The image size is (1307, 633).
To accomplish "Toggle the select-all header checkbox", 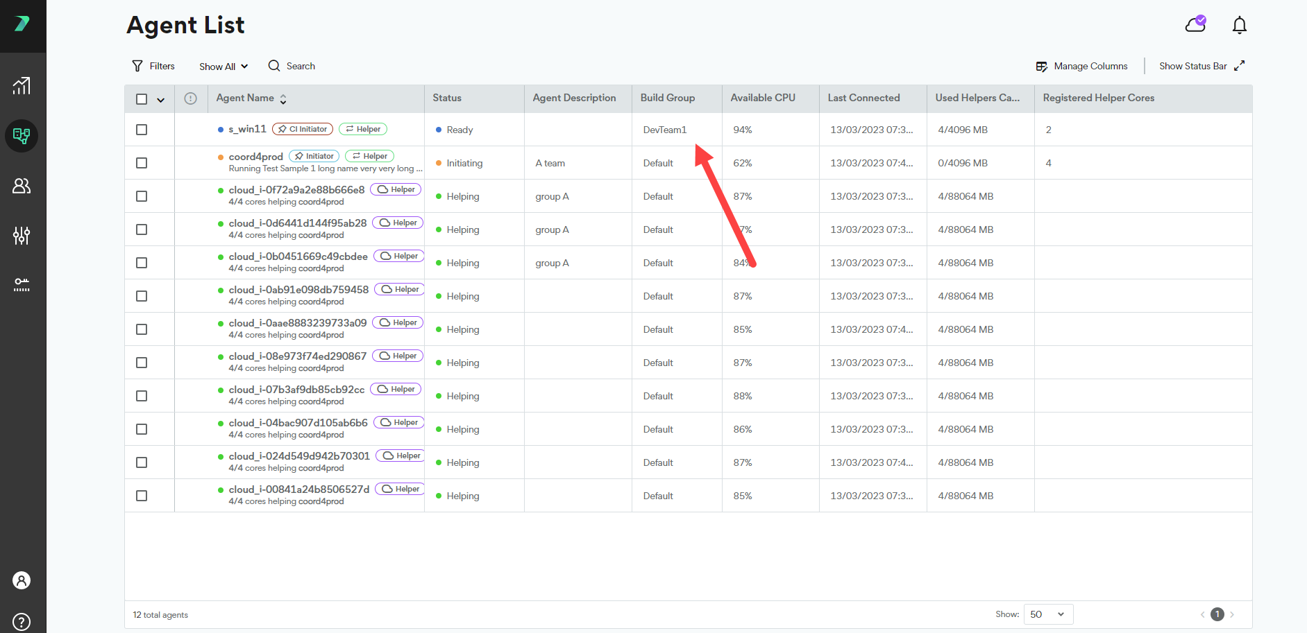I will coord(142,99).
